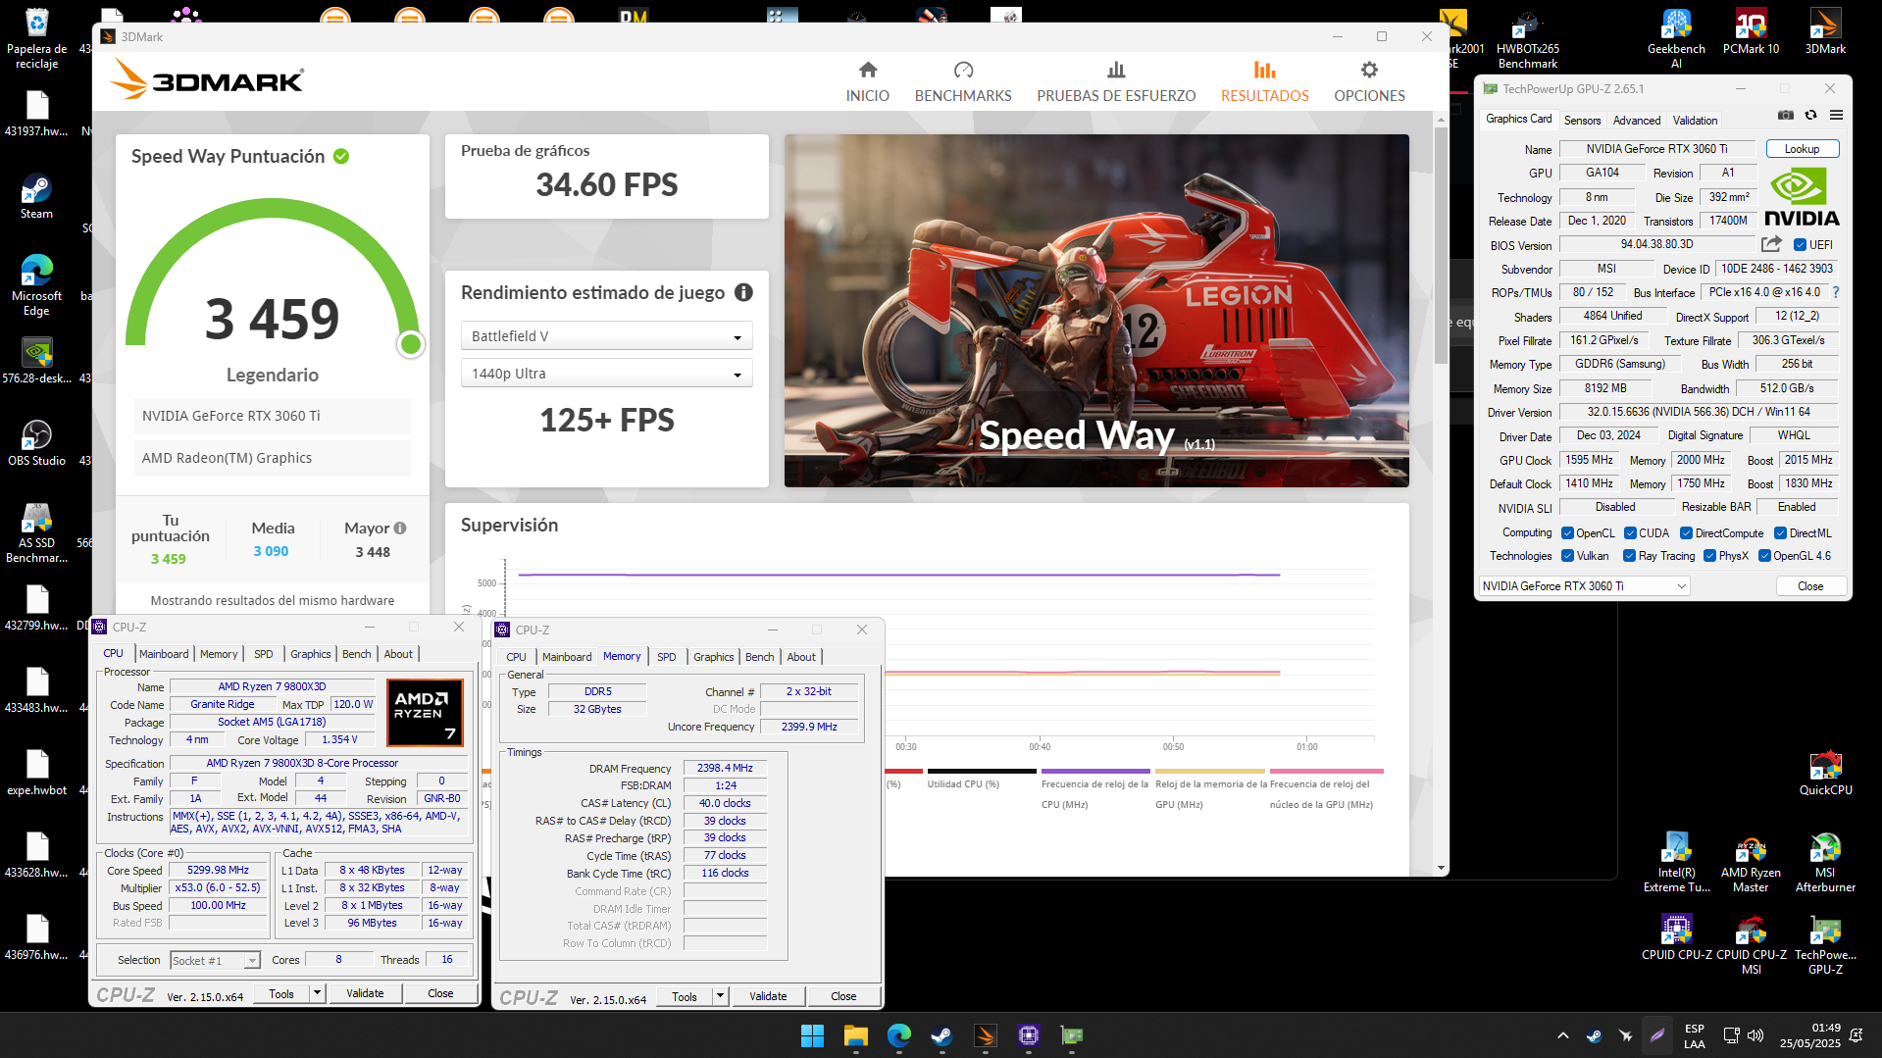Click Tools button in CPU-Z CPU window
1882x1058 pixels.
[281, 993]
